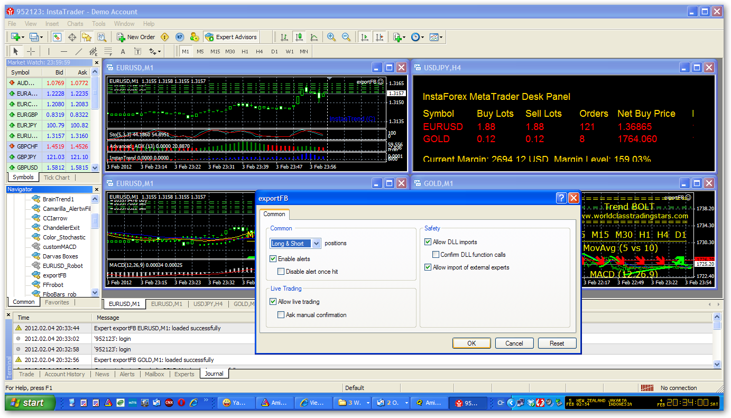This screenshot has height=418, width=731.
Task: Click OK in the exportFB dialog
Action: pyautogui.click(x=471, y=343)
